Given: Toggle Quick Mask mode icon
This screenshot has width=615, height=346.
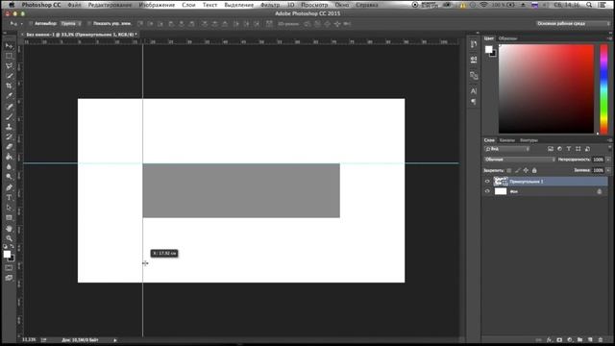Looking at the screenshot, I should [9, 268].
